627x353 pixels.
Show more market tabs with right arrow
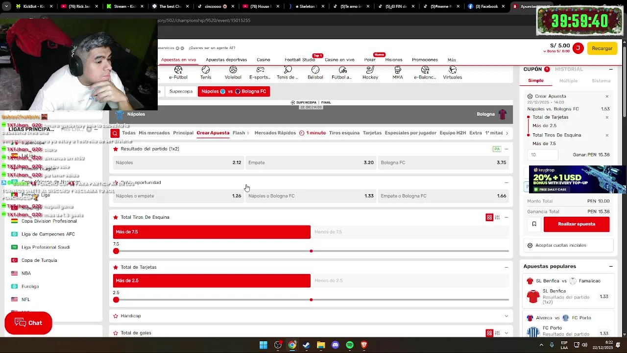coord(507,133)
